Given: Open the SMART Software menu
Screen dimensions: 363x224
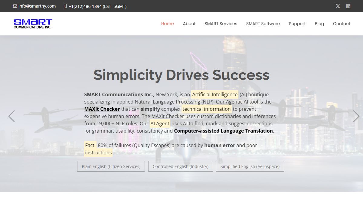Looking at the screenshot, I should pyautogui.click(x=263, y=24).
